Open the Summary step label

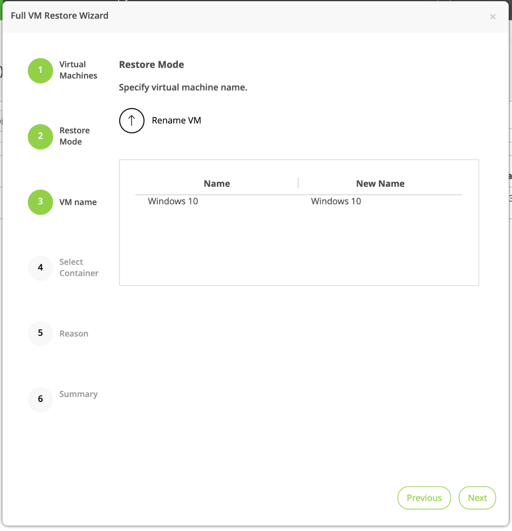[x=78, y=394]
